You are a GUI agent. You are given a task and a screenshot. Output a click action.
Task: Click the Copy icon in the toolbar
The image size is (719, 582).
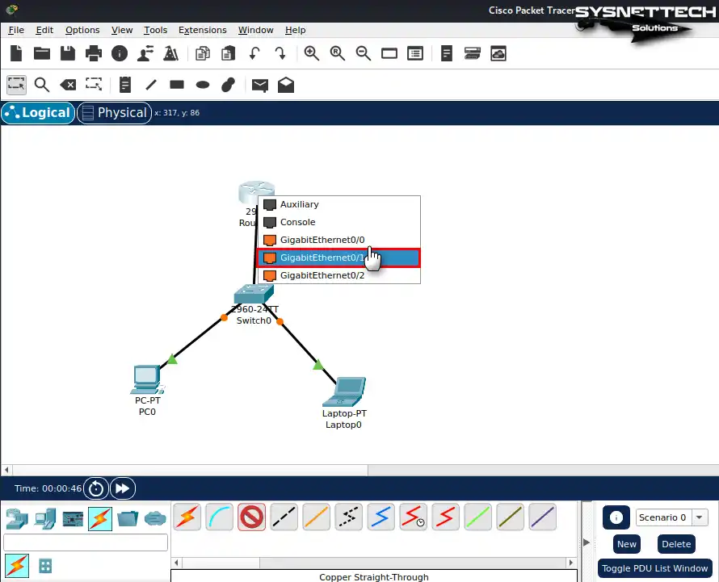(202, 53)
